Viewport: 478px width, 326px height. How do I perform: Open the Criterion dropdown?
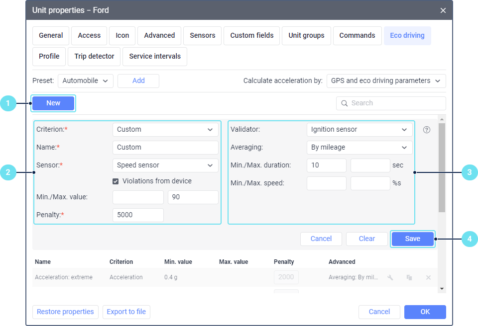coord(165,130)
